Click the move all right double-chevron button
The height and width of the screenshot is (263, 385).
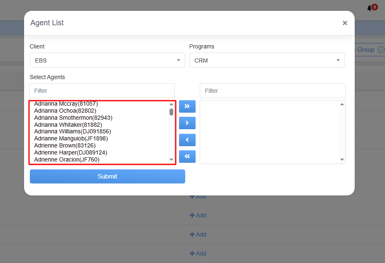coord(187,106)
